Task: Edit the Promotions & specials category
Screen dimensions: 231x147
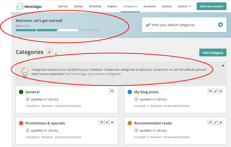Action: point(107,122)
